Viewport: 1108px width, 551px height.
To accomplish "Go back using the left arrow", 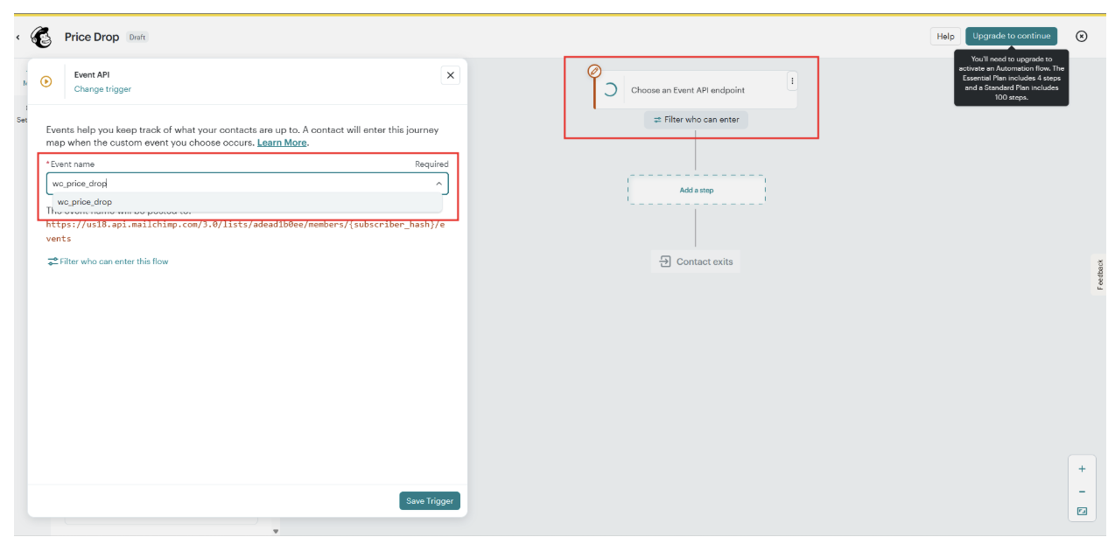I will pyautogui.click(x=18, y=37).
